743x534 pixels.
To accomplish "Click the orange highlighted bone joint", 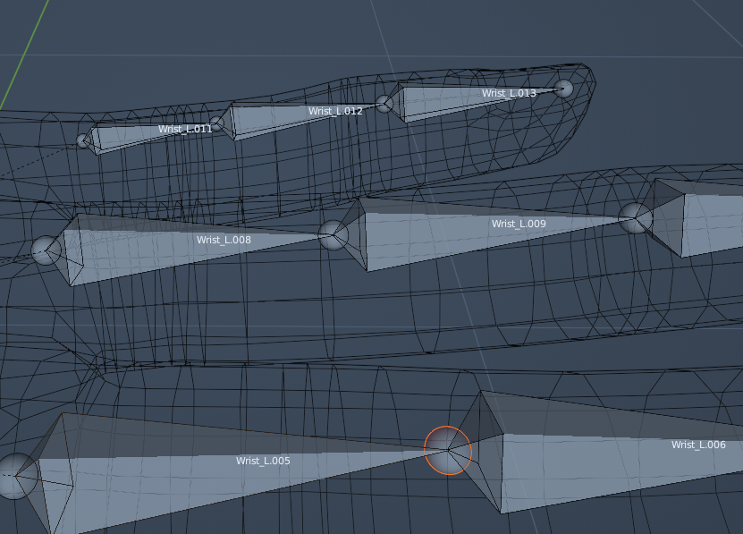I will [x=448, y=450].
